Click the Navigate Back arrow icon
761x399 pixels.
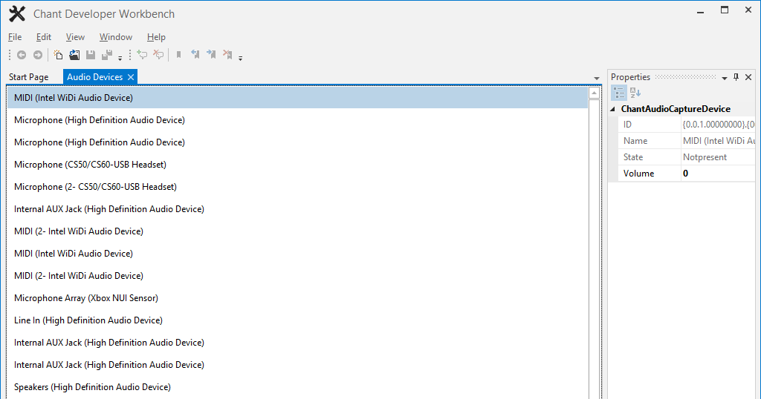point(22,55)
